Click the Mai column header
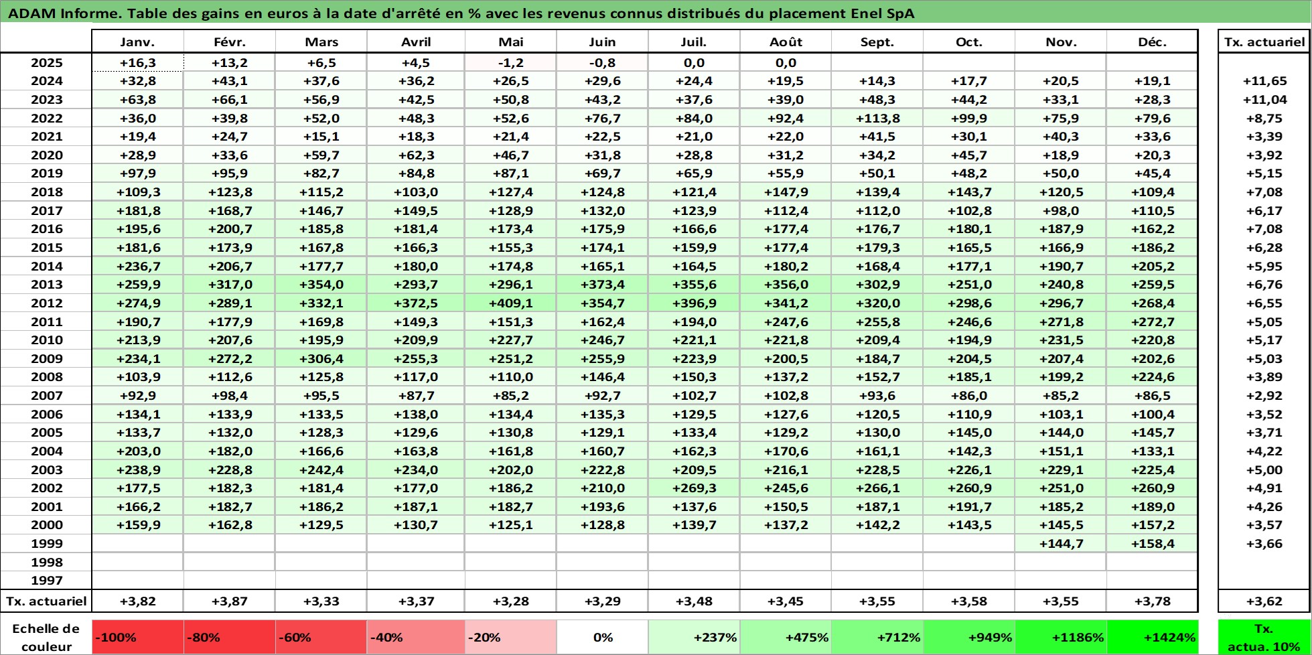The width and height of the screenshot is (1312, 655). [510, 42]
